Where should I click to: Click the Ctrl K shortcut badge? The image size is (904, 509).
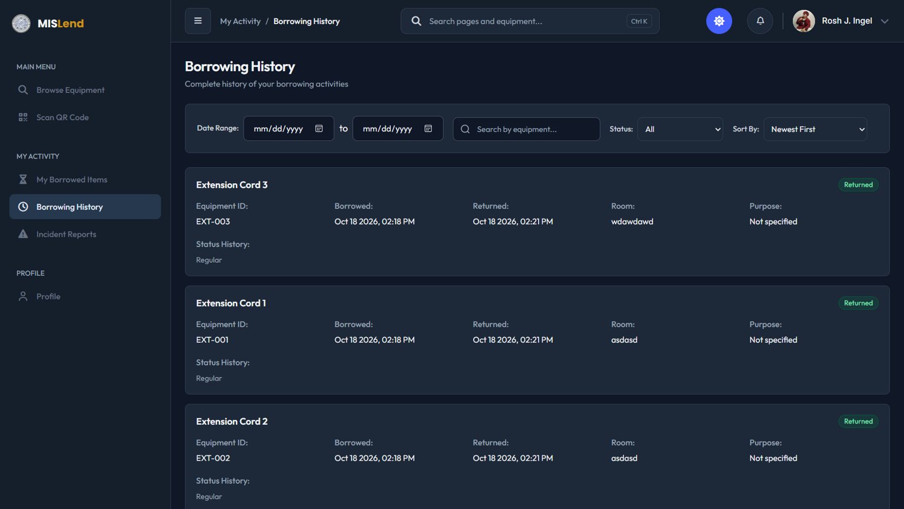click(x=639, y=21)
